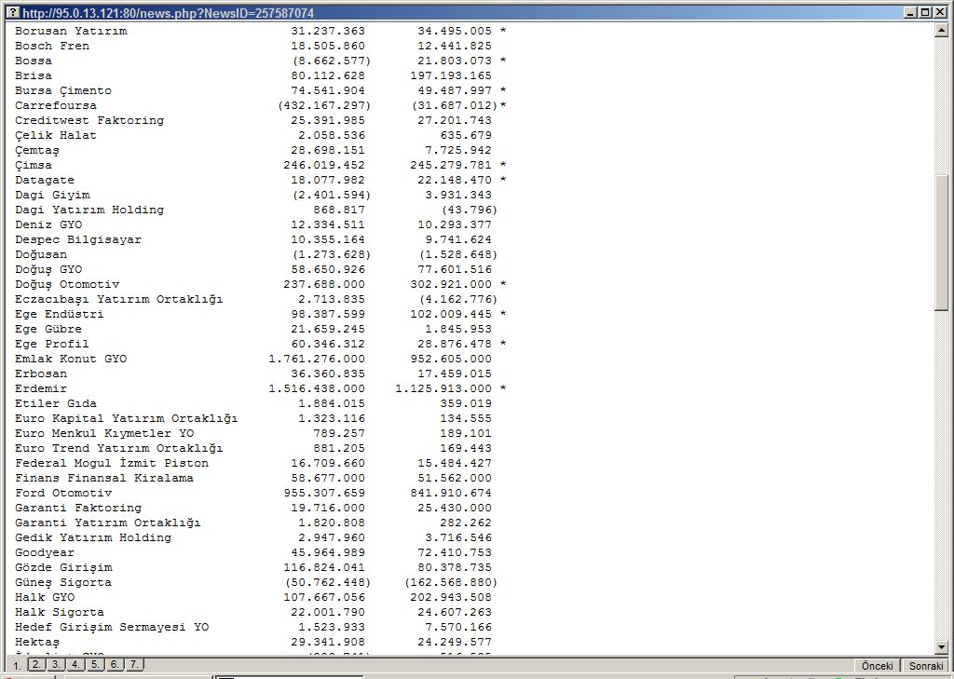Select the Borusan Yatırım row name
Image resolution: width=954 pixels, height=679 pixels.
tap(71, 31)
